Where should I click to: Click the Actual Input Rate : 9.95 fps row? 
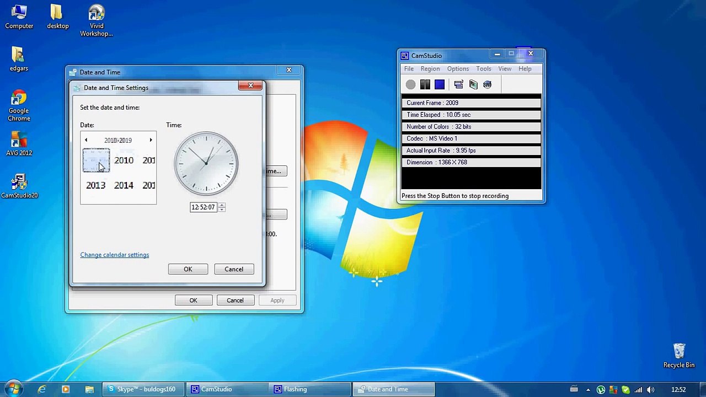click(472, 151)
